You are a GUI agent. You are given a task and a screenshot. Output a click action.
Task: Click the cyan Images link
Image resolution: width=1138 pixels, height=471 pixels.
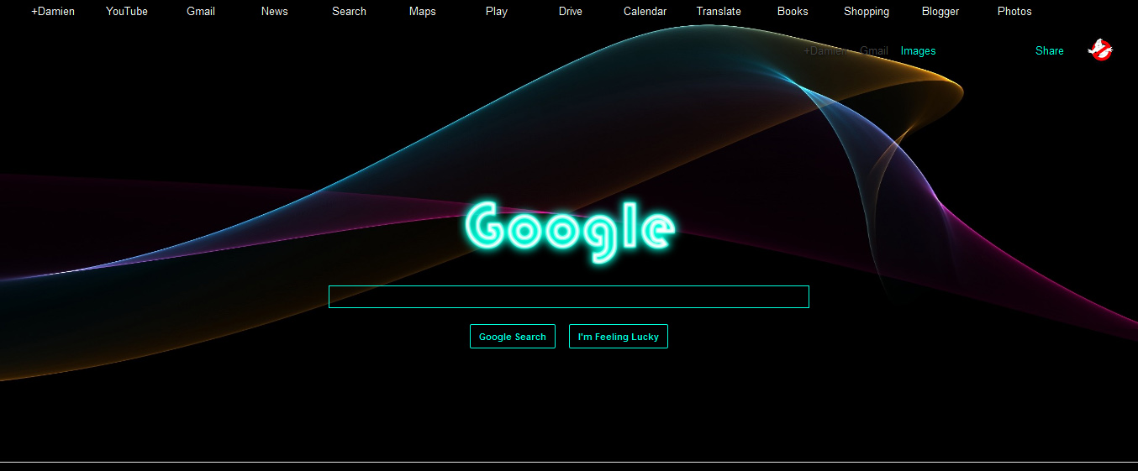(918, 51)
